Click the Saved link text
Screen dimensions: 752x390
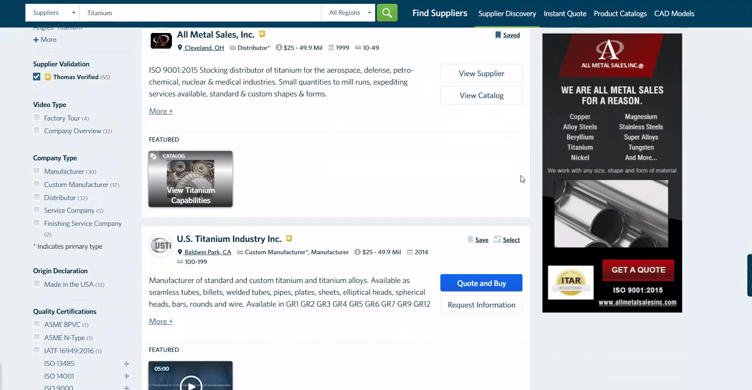pos(511,35)
